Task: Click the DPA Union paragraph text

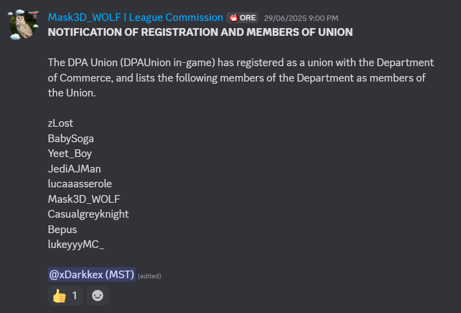Action: [x=241, y=78]
